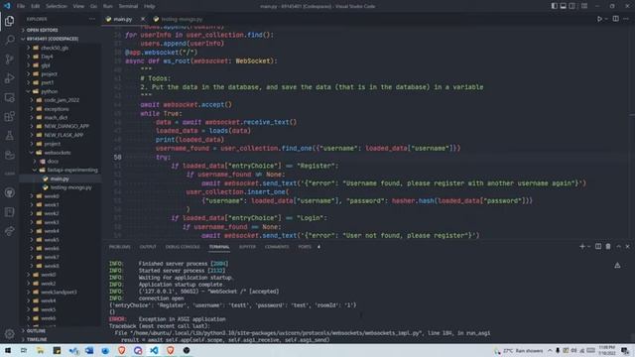The image size is (635, 357).
Task: Open the Explorer panel more actions ellipsis
Action: (x=92, y=19)
